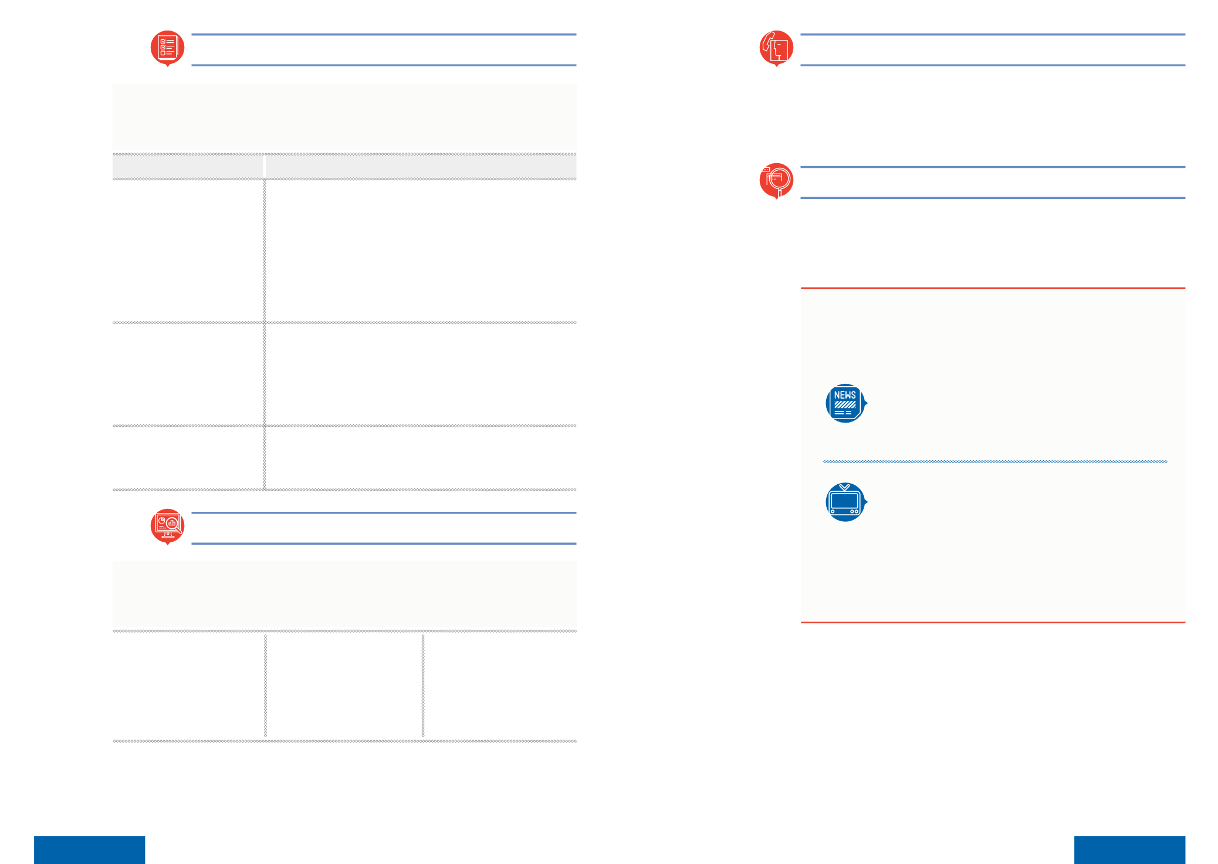Select the grey box under the analytics heading
1218x864 pixels.
[x=345, y=595]
